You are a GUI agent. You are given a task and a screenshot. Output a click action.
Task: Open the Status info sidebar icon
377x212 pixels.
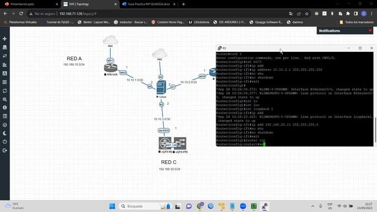[5, 108]
